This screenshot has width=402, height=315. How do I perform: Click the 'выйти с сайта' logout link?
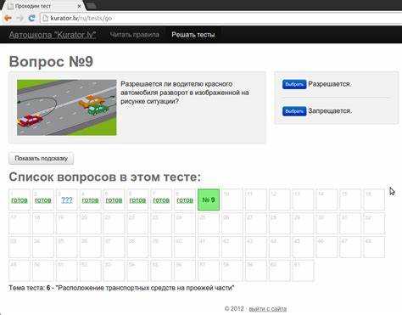268,309
